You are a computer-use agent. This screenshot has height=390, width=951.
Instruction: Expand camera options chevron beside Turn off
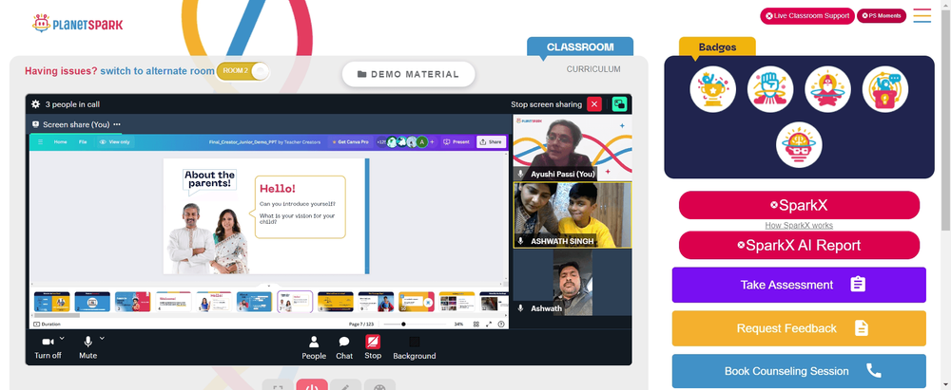tap(62, 338)
